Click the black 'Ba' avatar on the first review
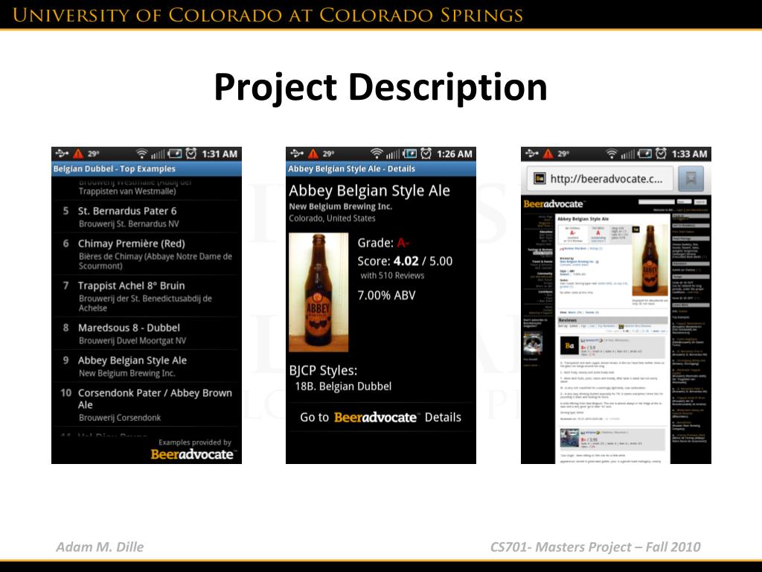 click(569, 346)
